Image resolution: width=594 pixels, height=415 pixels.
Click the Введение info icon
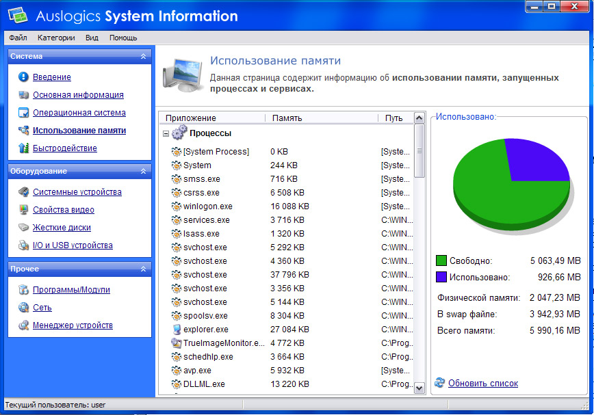tap(23, 77)
